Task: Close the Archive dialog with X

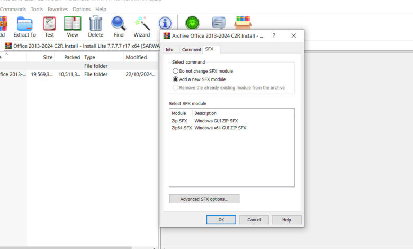Action: pos(294,35)
